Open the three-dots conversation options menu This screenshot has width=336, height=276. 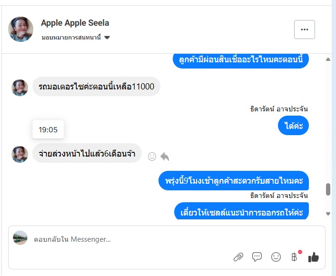[305, 30]
